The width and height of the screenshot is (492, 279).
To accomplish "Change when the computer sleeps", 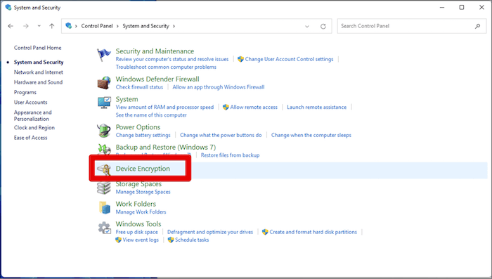I will point(311,135).
